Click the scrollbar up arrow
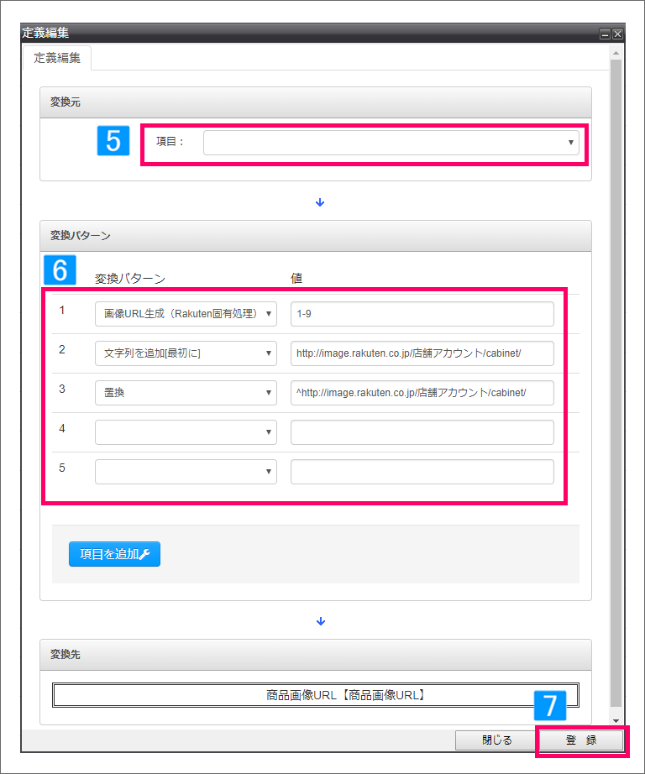The image size is (645, 774). 616,52
